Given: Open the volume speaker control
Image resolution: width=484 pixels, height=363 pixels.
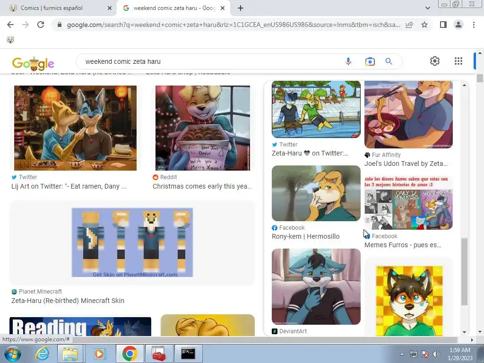Looking at the screenshot, I should (x=436, y=354).
